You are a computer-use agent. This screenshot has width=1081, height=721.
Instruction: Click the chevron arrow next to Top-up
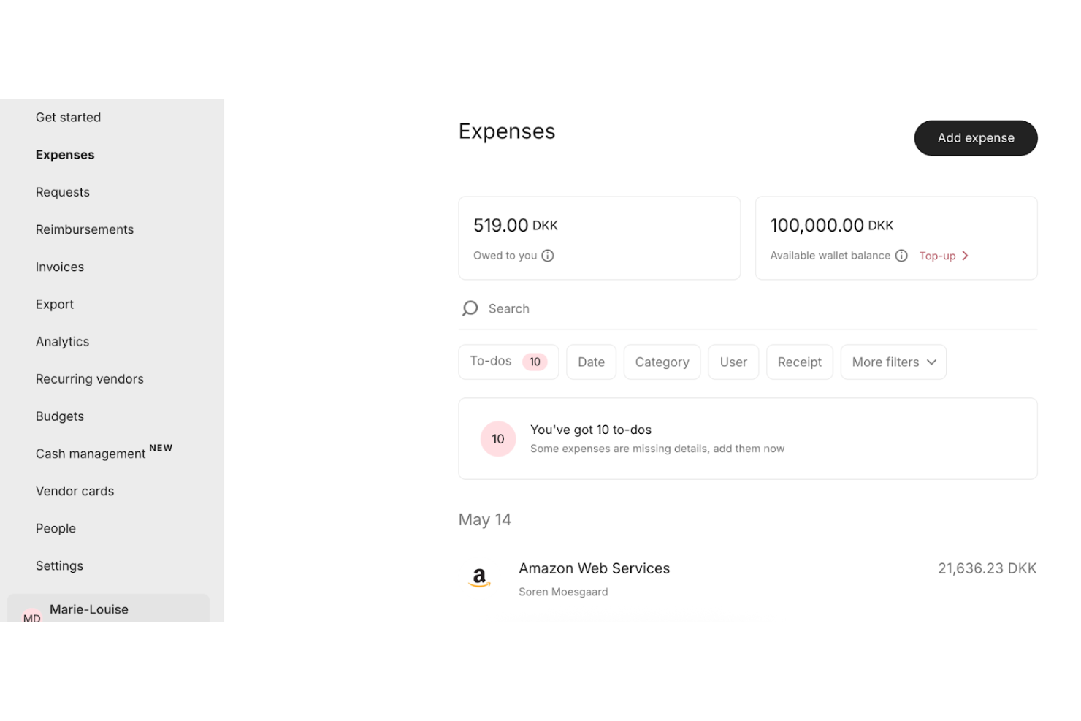[966, 256]
